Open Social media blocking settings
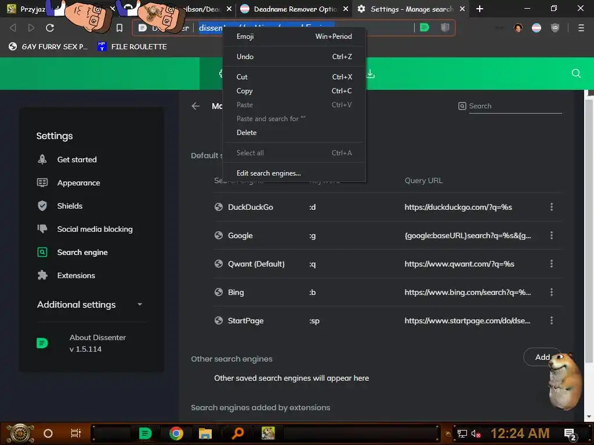Viewport: 594px width, 445px height. [95, 229]
